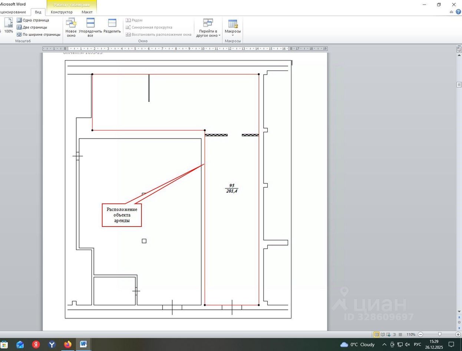Open Firefox from the taskbar
This screenshot has width=462, height=351.
pos(67,344)
